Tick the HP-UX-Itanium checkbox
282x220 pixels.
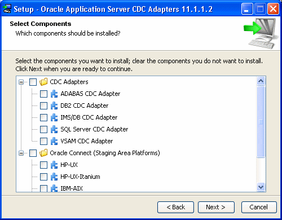(43, 177)
